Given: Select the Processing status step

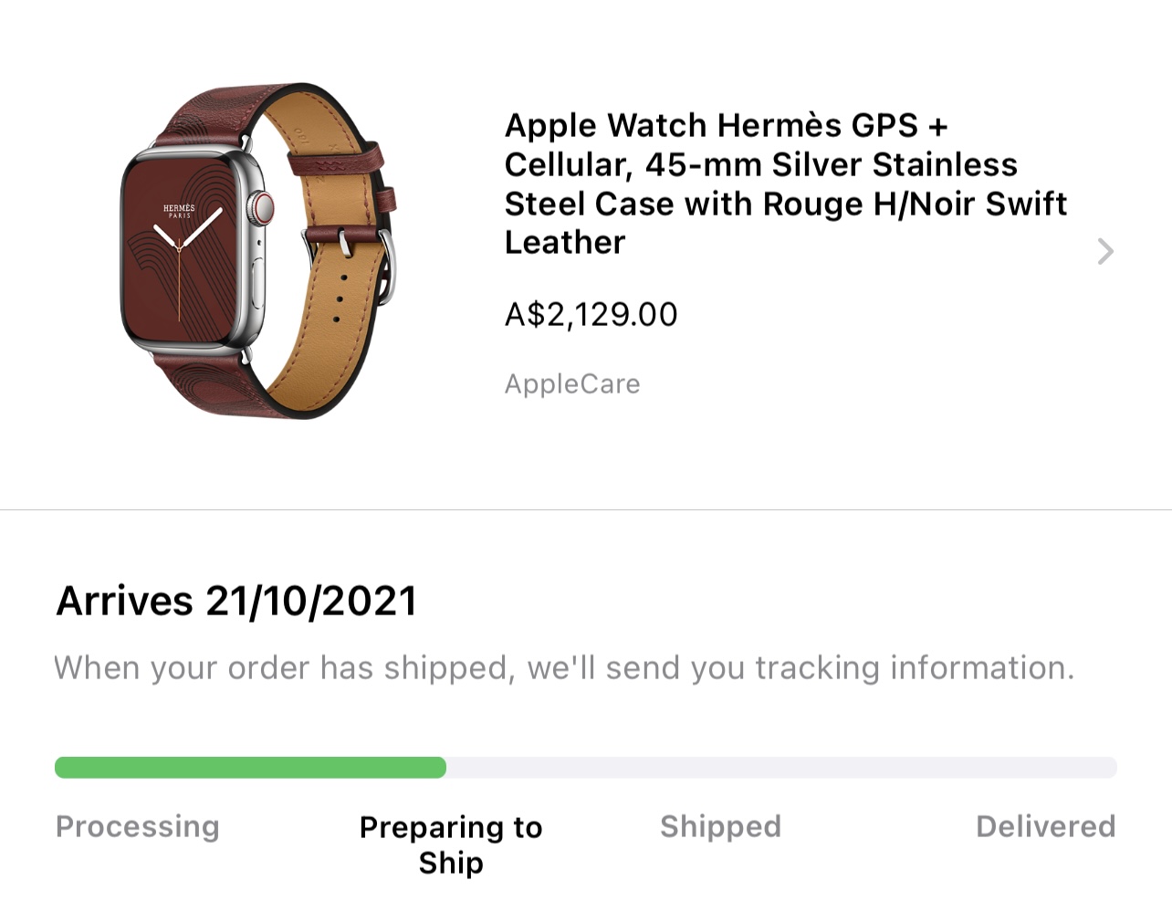Looking at the screenshot, I should click(x=138, y=827).
